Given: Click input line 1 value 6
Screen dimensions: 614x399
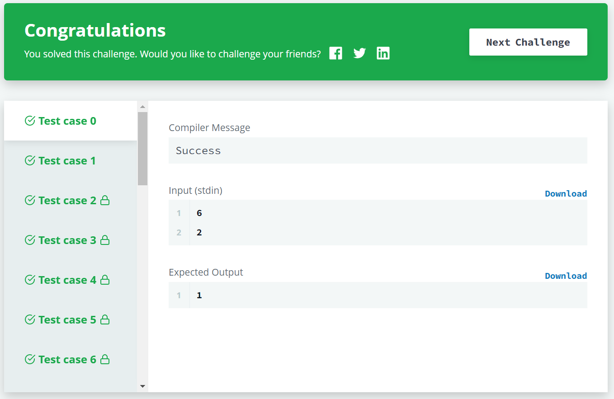Looking at the screenshot, I should click(199, 213).
